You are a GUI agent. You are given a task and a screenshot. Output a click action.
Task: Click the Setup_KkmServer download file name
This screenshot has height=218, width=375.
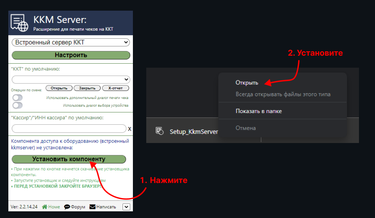tap(194, 132)
